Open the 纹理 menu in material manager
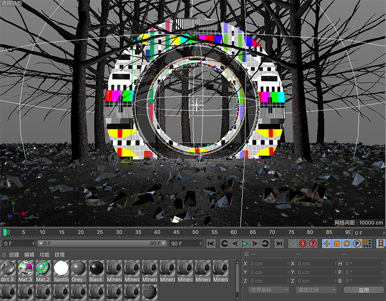The height and width of the screenshot is (301, 386). 60,255
